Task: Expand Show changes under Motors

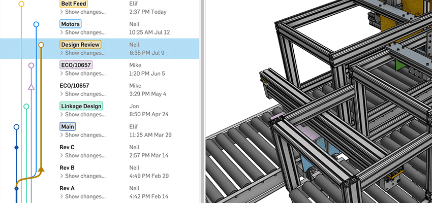Action: click(x=83, y=32)
